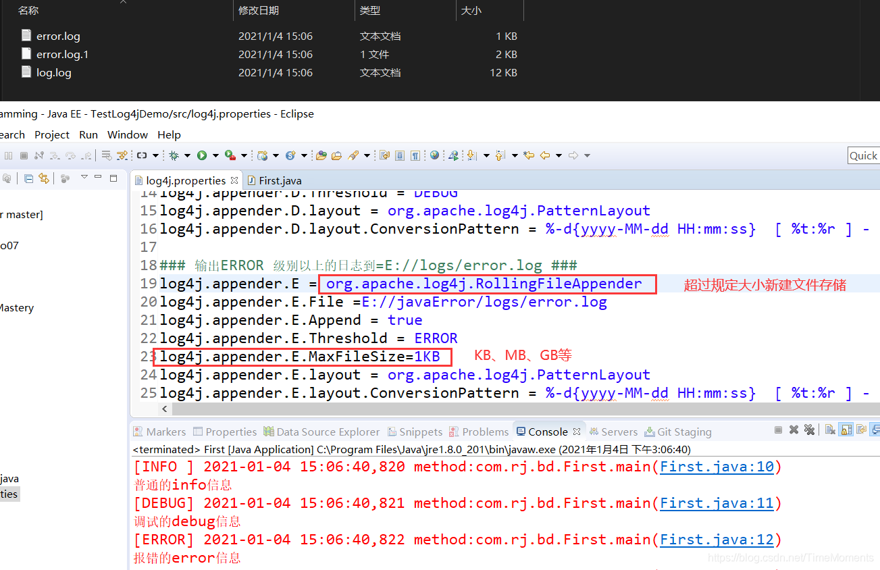Minimize the left explorer panel
Viewport: 880px width, 570px height.
pos(98,177)
